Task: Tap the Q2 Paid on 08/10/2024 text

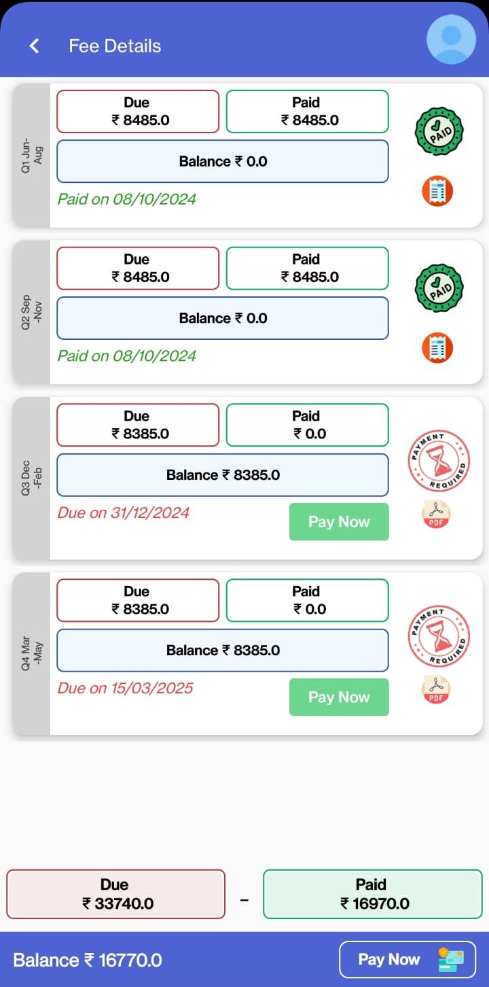Action: (127, 356)
